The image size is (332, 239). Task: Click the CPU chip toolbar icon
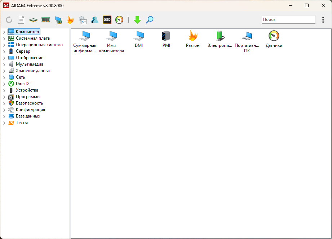coord(33,20)
